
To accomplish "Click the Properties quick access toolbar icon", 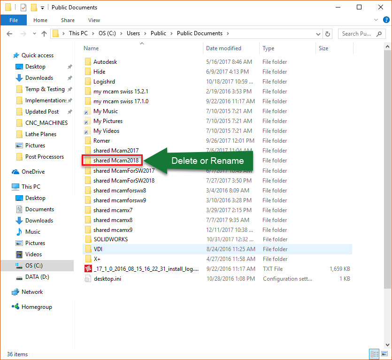I will (23, 8).
